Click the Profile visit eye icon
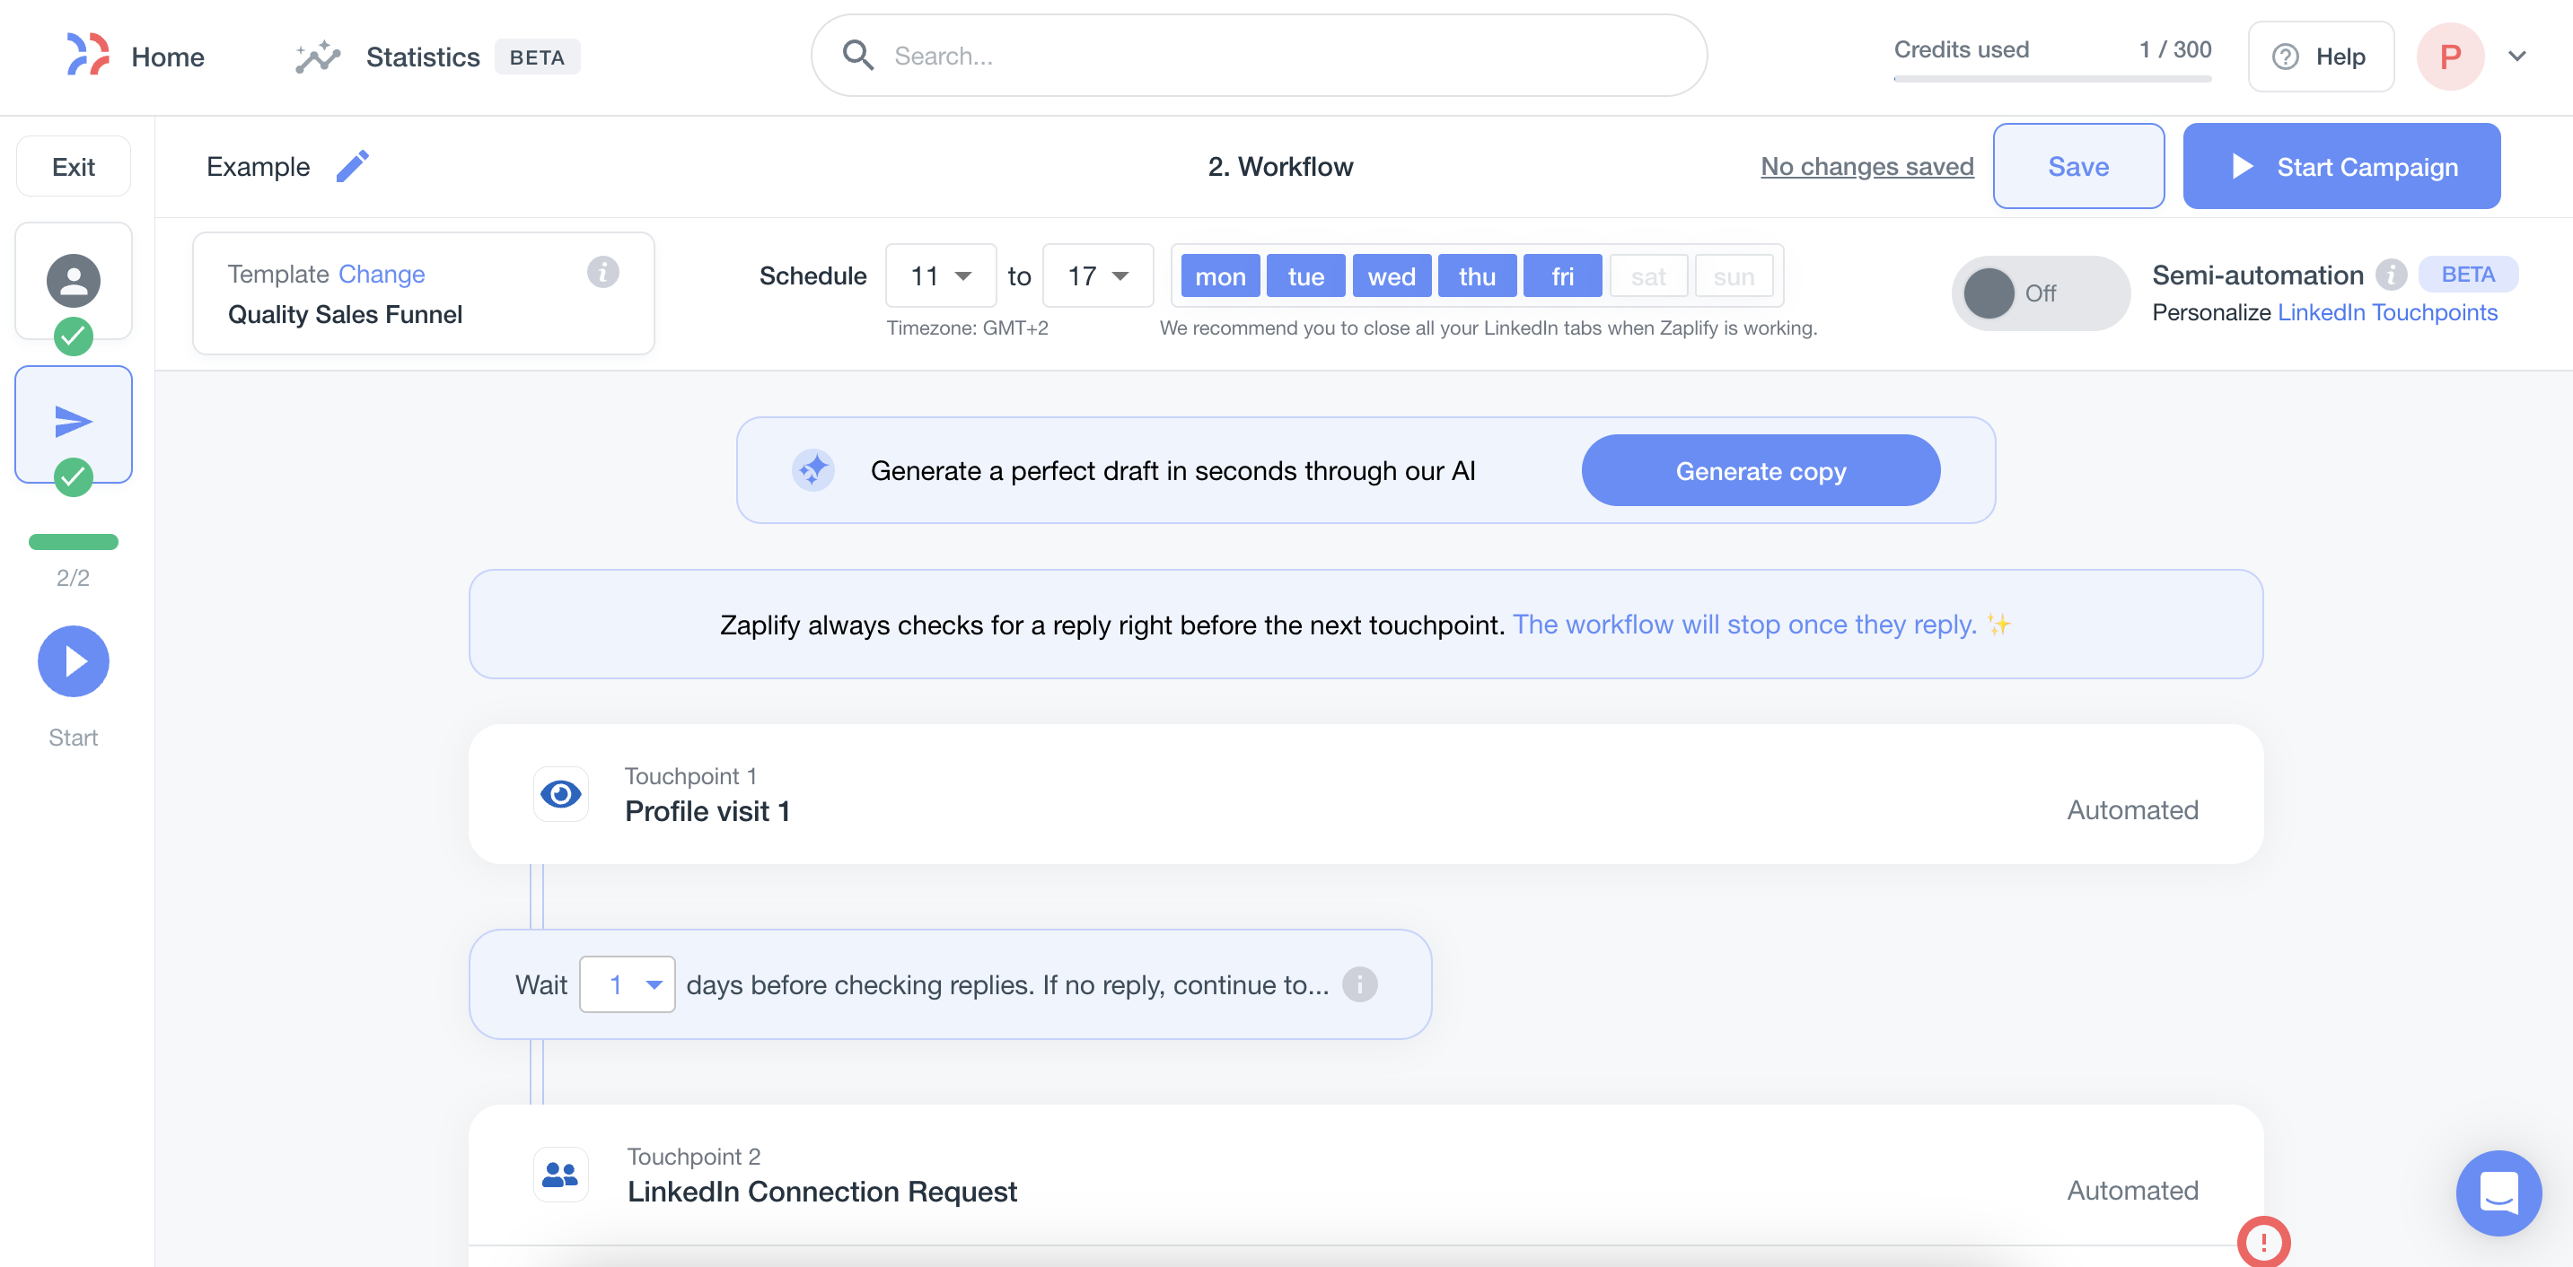This screenshot has height=1267, width=2573. [x=560, y=795]
